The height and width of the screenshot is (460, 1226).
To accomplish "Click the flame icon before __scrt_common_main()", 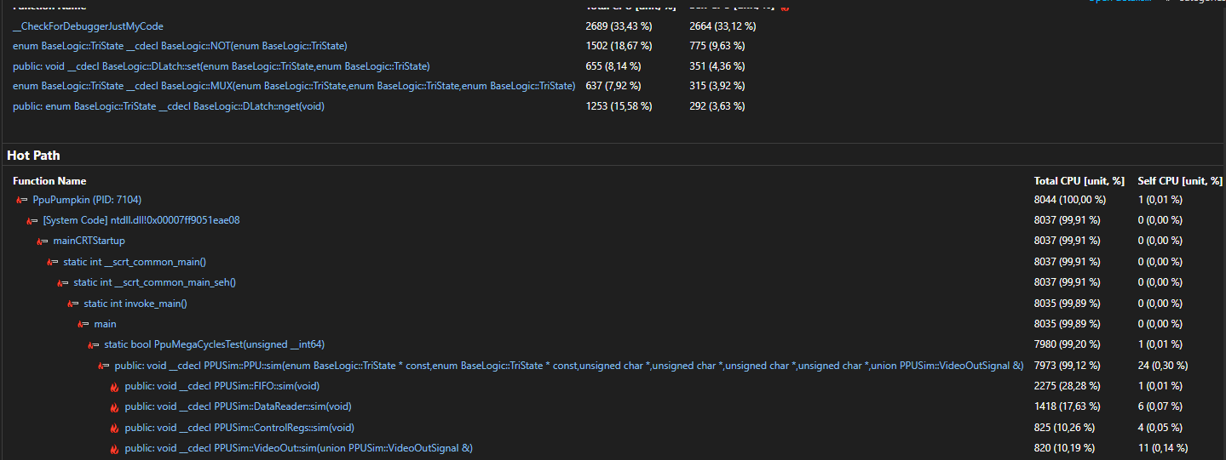I will [53, 262].
